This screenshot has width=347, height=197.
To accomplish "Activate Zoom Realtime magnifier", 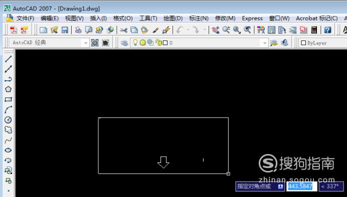I will (x=226, y=30).
